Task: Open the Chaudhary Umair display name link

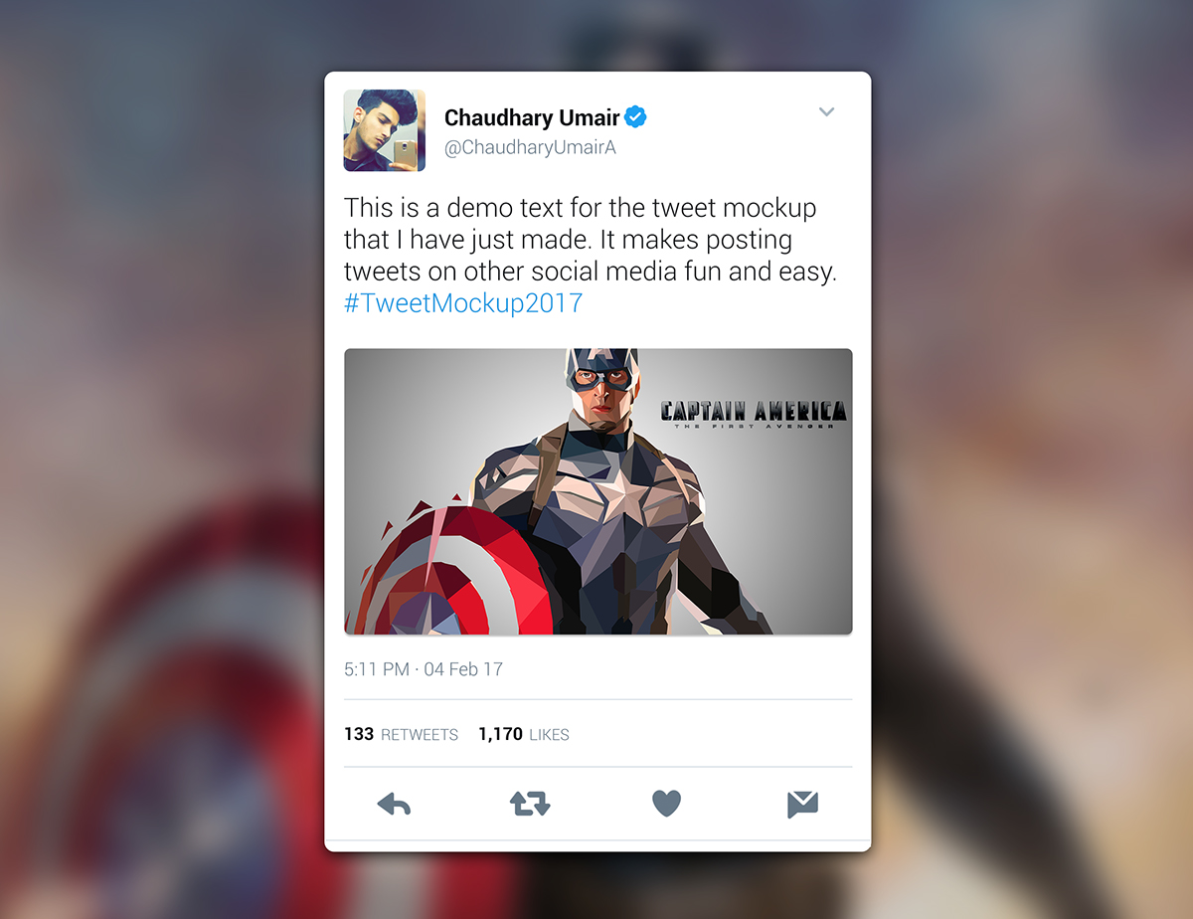Action: [532, 118]
